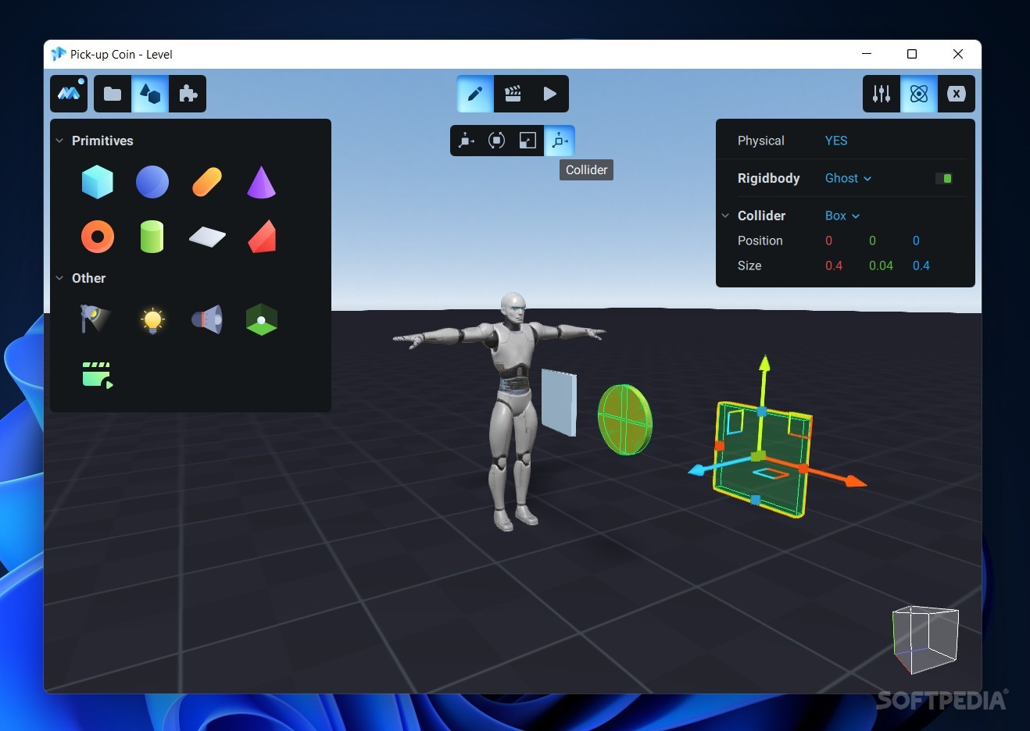Edit Collider Size X value 0.4

[834, 266]
